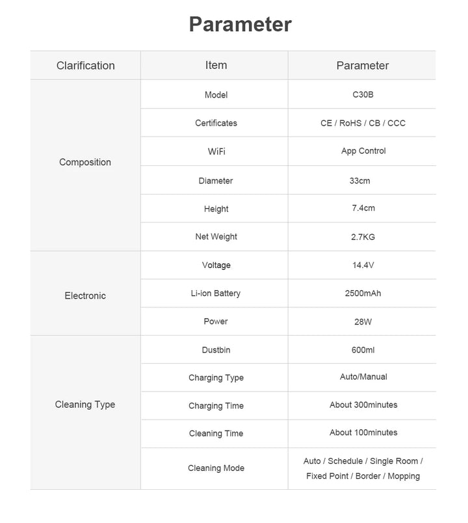The width and height of the screenshot is (468, 523).
Task: Click the About 300minutes charging time value
Action: coord(363,405)
